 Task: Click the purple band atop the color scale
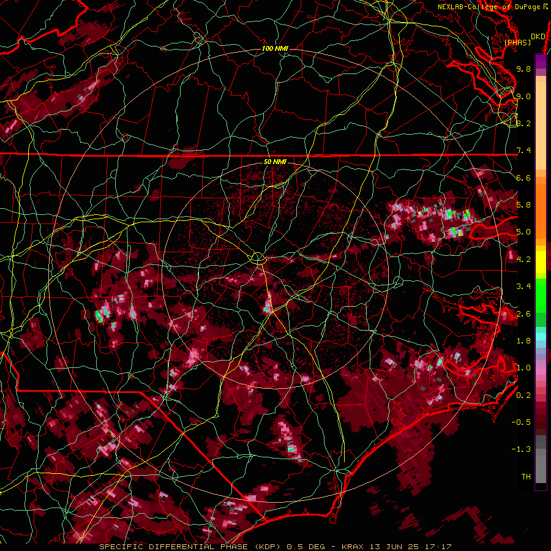(x=541, y=61)
